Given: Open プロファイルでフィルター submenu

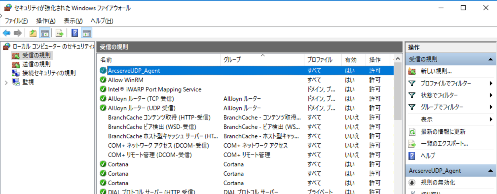Looking at the screenshot, I should click(446, 84).
